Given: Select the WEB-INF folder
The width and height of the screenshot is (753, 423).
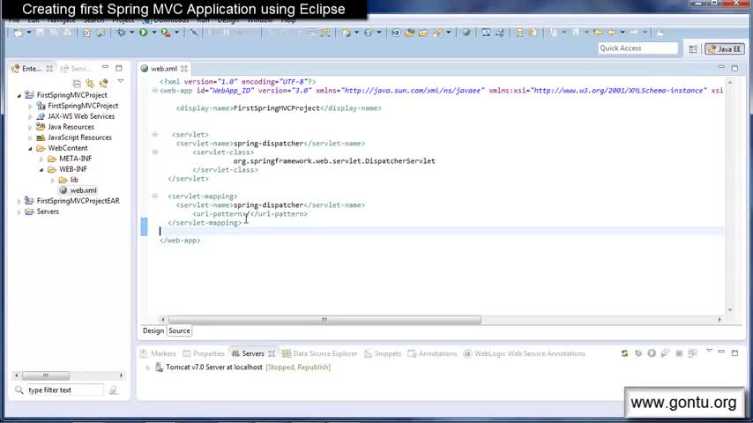Looking at the screenshot, I should (x=73, y=169).
